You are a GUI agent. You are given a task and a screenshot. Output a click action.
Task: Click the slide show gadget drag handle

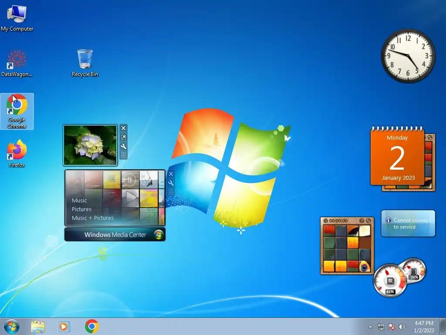click(123, 155)
